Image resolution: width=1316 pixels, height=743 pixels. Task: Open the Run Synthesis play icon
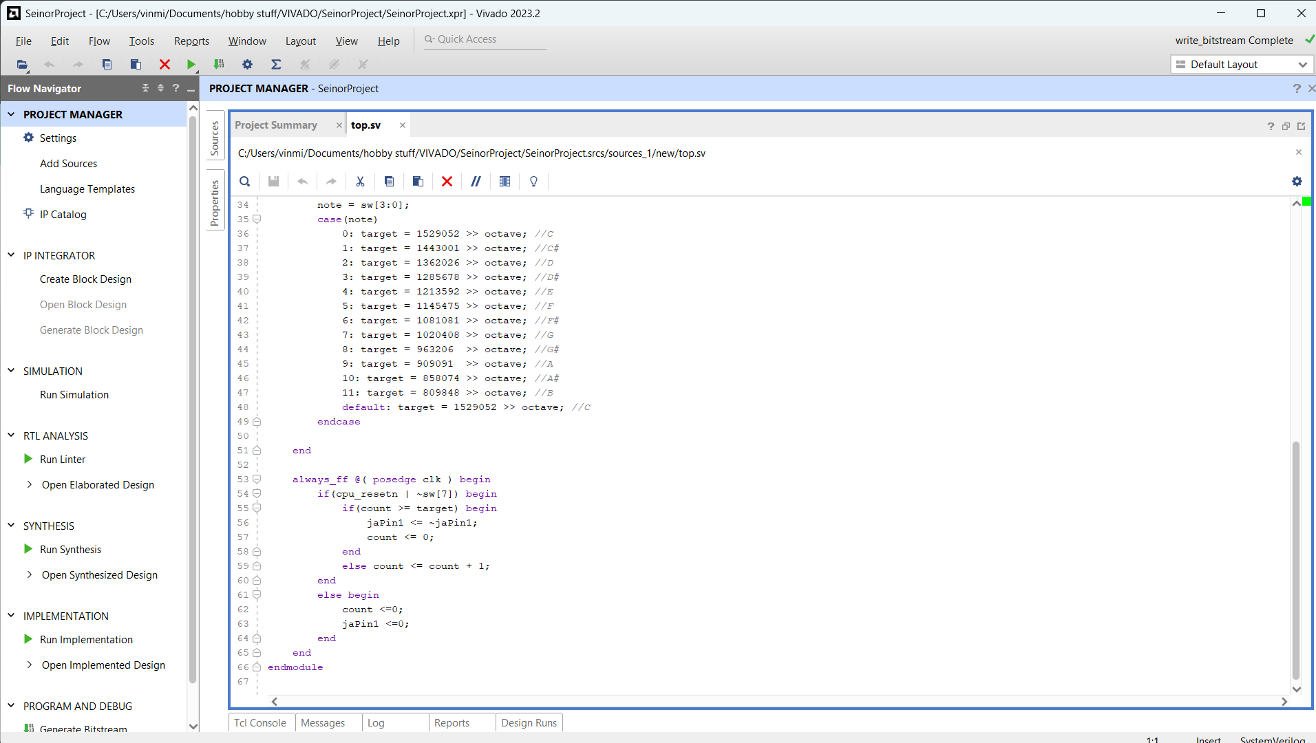[x=28, y=549]
